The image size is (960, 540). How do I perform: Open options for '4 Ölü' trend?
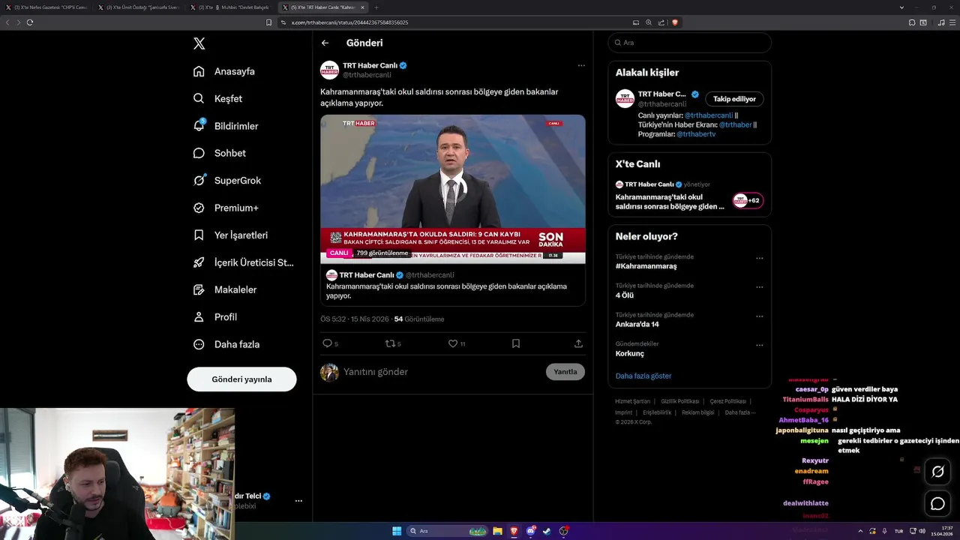coord(759,287)
